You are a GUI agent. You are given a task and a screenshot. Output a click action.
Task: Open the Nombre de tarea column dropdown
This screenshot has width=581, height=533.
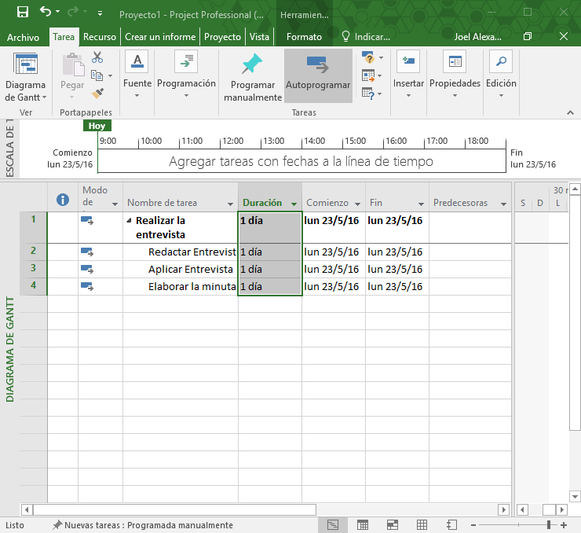tap(230, 204)
